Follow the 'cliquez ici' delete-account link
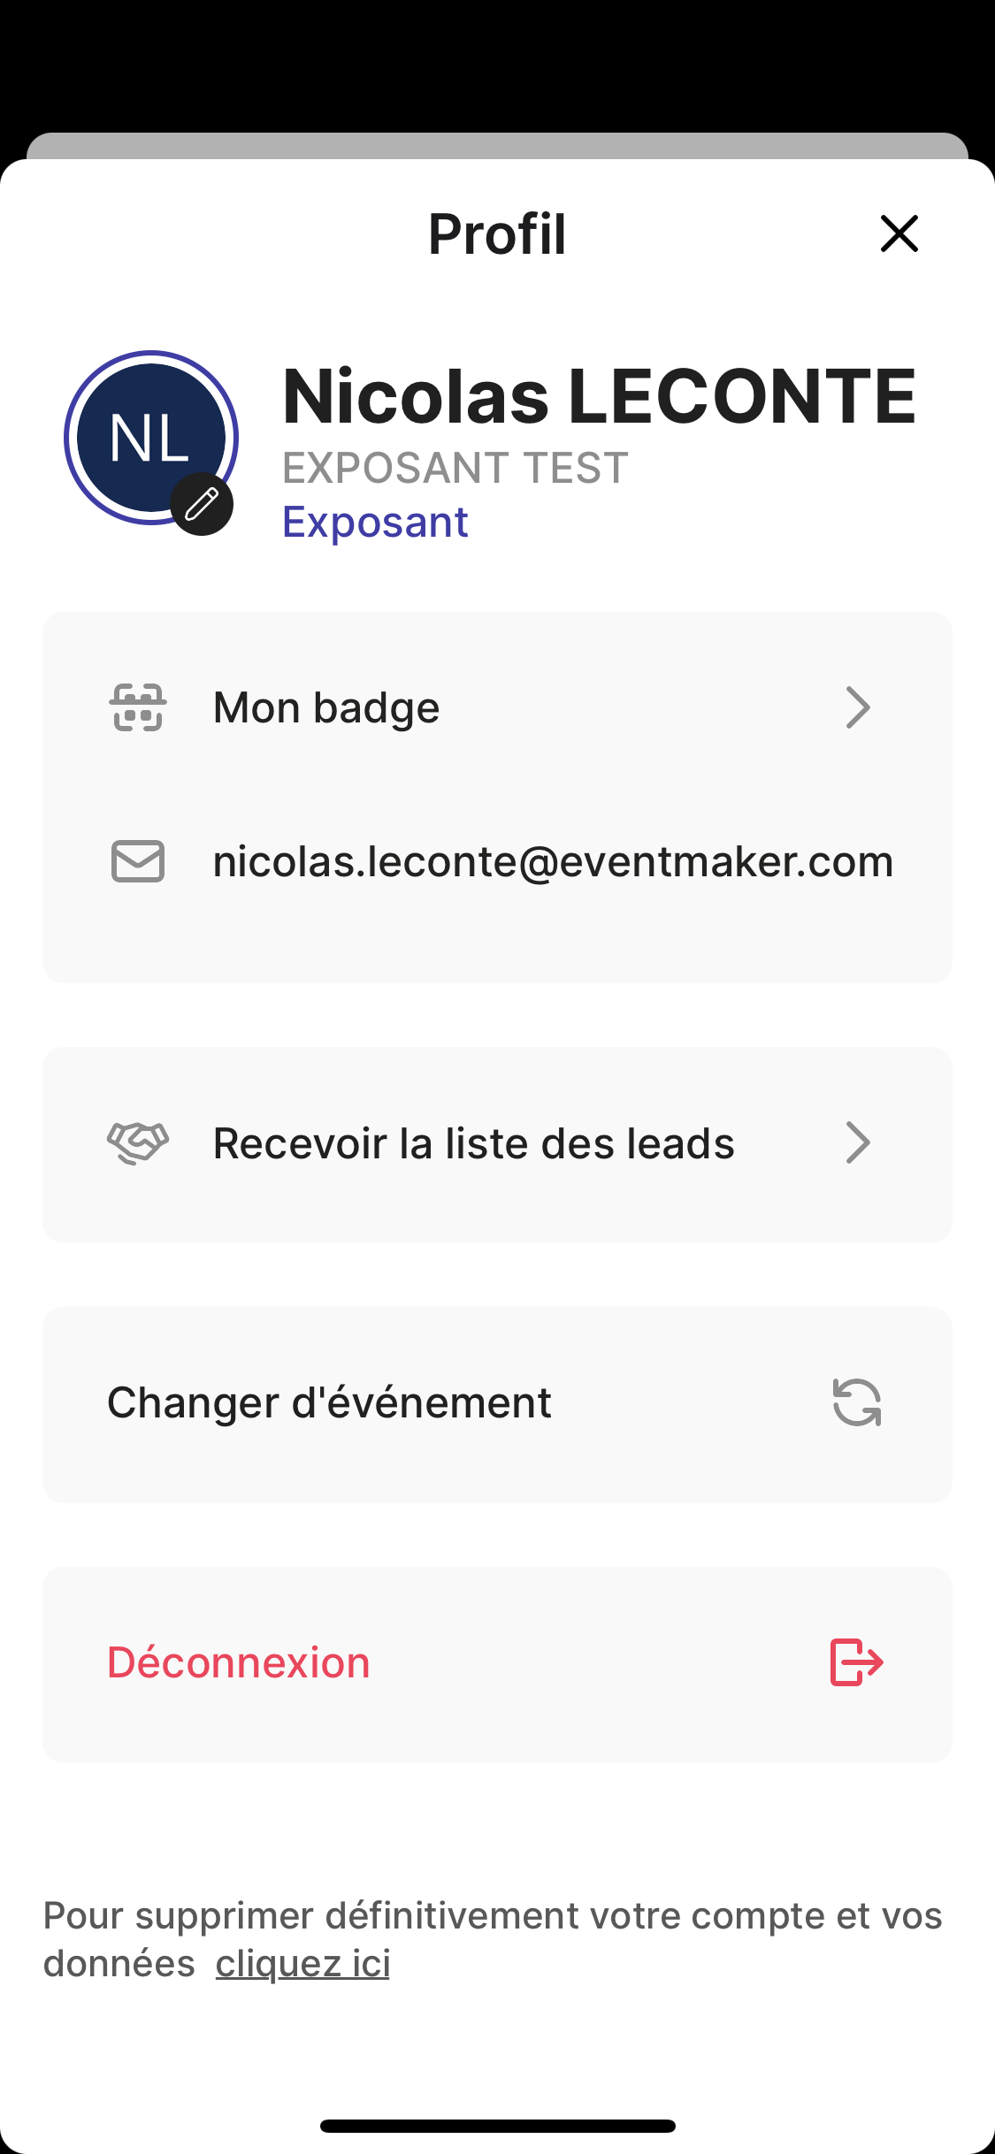Screen dimensions: 995x2154 click(x=302, y=1964)
